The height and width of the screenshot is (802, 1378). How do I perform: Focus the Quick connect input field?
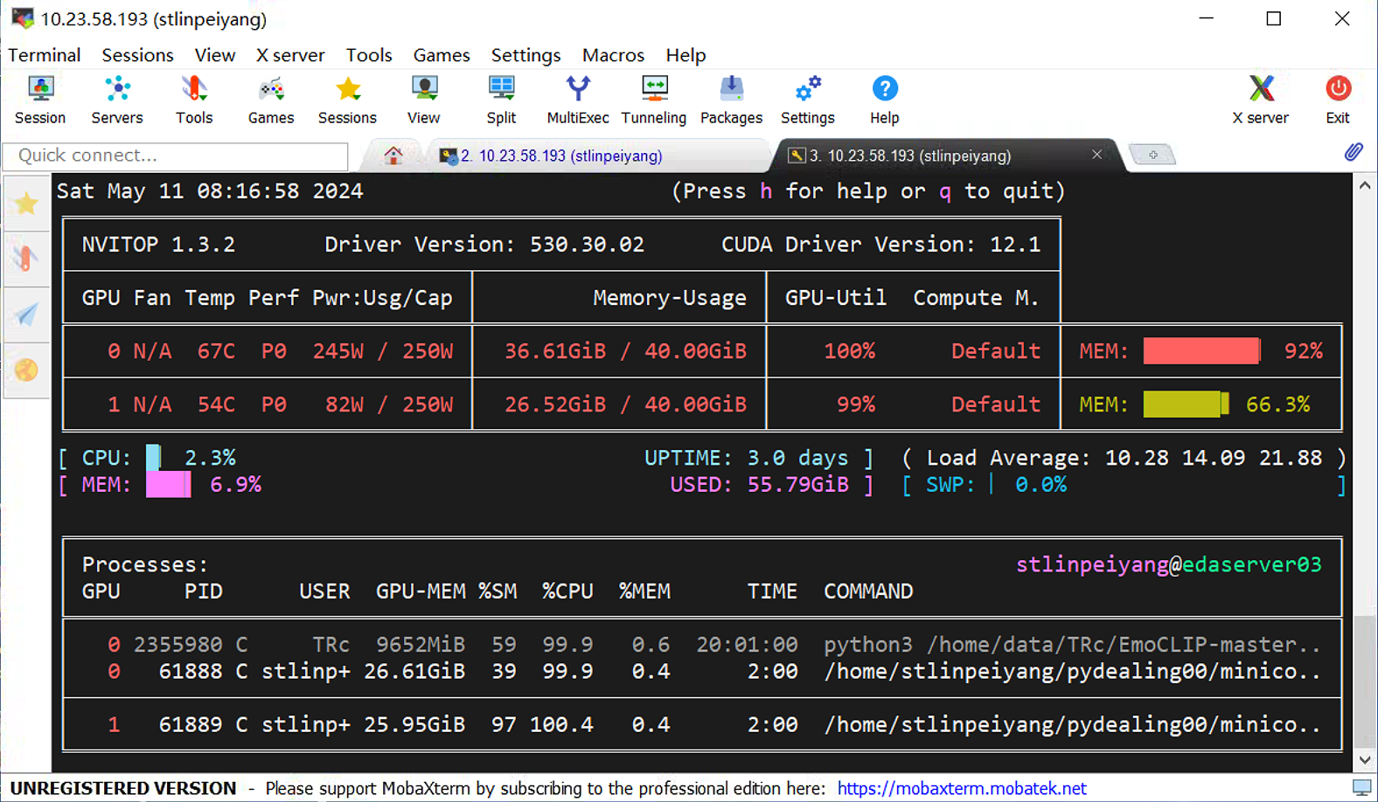pos(175,156)
